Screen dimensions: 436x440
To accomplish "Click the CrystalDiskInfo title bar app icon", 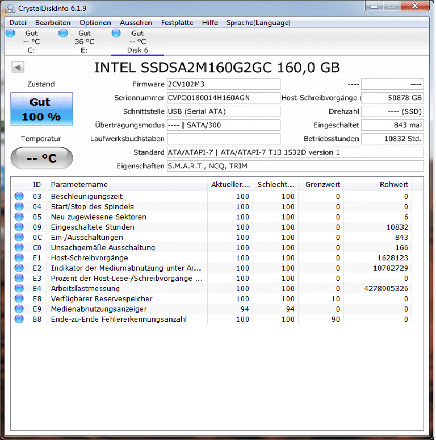I will (10, 8).
